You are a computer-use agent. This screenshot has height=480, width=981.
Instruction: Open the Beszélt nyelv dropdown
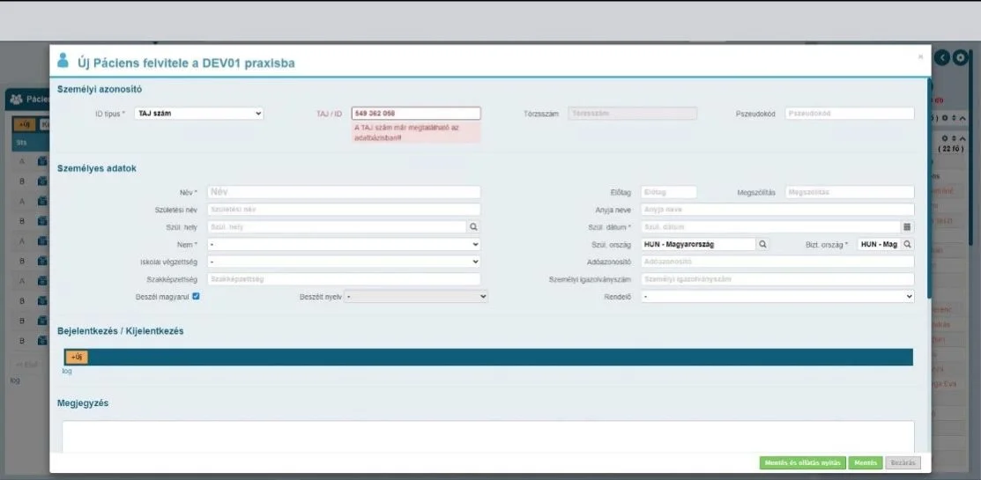pyautogui.click(x=416, y=296)
